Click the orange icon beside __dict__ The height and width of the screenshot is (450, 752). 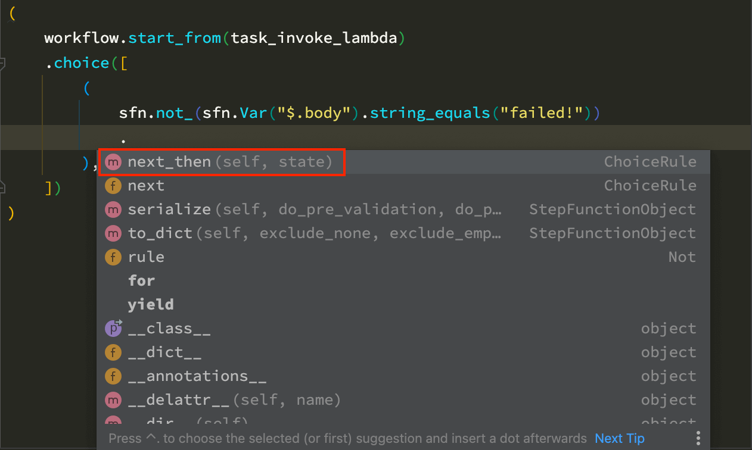click(x=113, y=352)
